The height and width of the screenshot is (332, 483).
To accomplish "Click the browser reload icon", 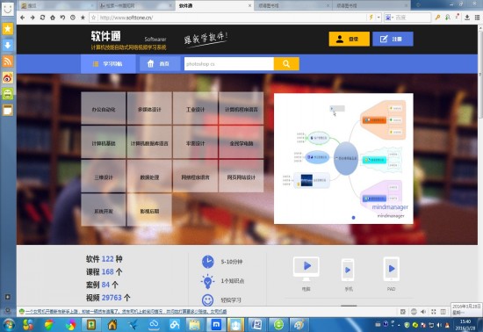I will pyautogui.click(x=42, y=18).
